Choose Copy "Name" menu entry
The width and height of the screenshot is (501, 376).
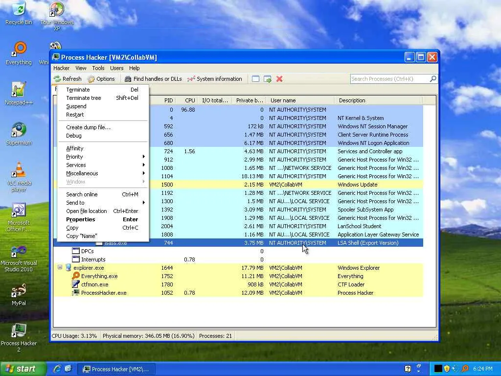pyautogui.click(x=103, y=236)
